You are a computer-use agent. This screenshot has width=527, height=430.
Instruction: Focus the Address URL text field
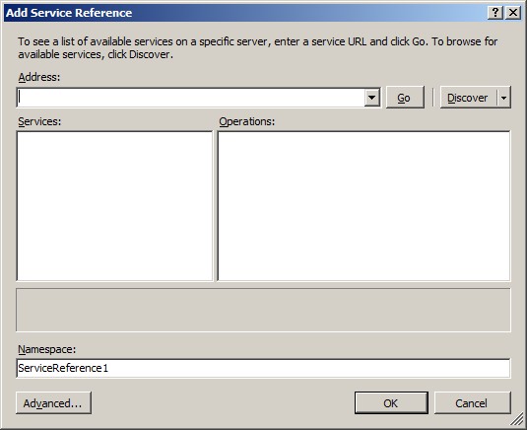pos(190,98)
